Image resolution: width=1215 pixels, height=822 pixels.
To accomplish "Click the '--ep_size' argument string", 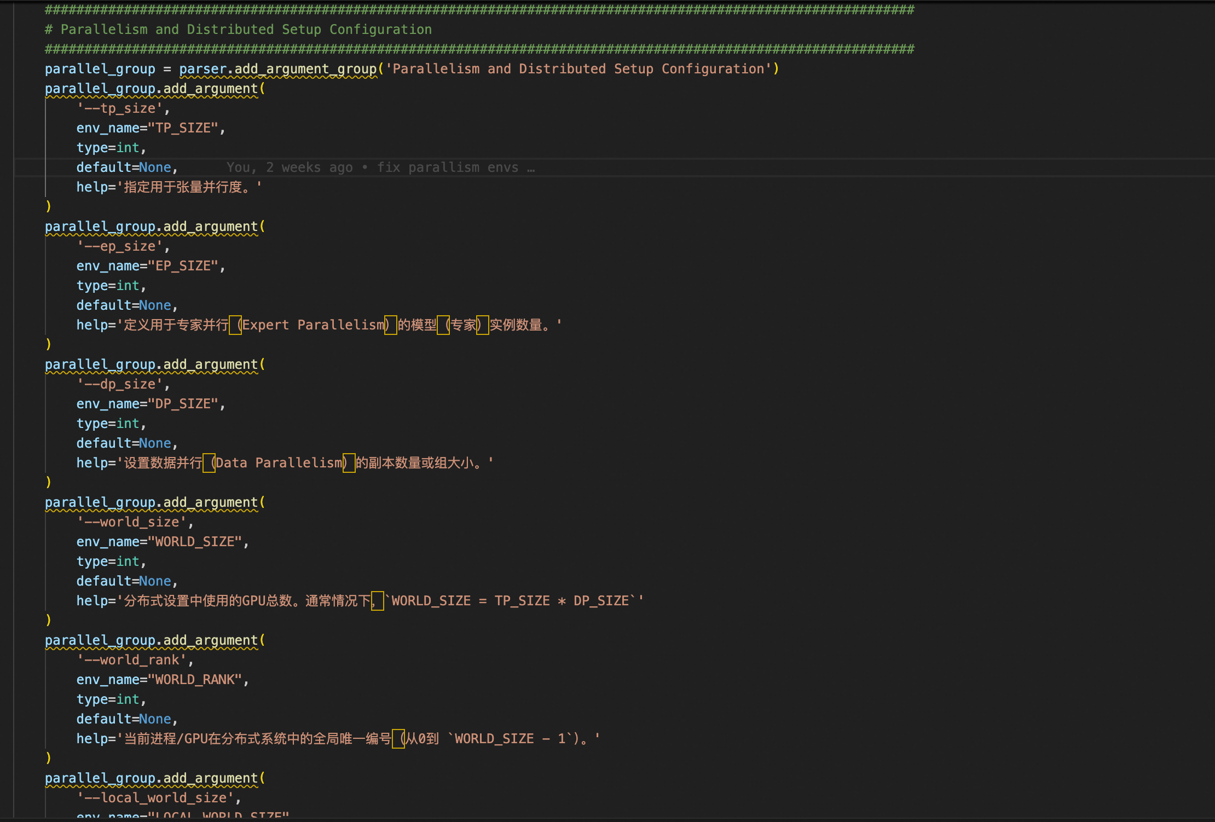I will coord(123,246).
